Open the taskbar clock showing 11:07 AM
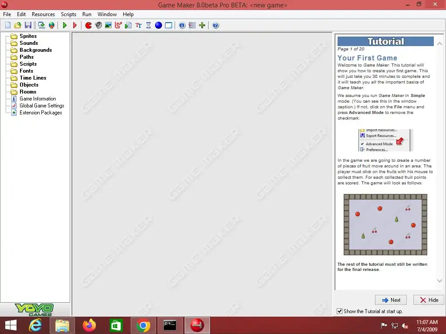The height and width of the screenshot is (334, 446). (427, 326)
